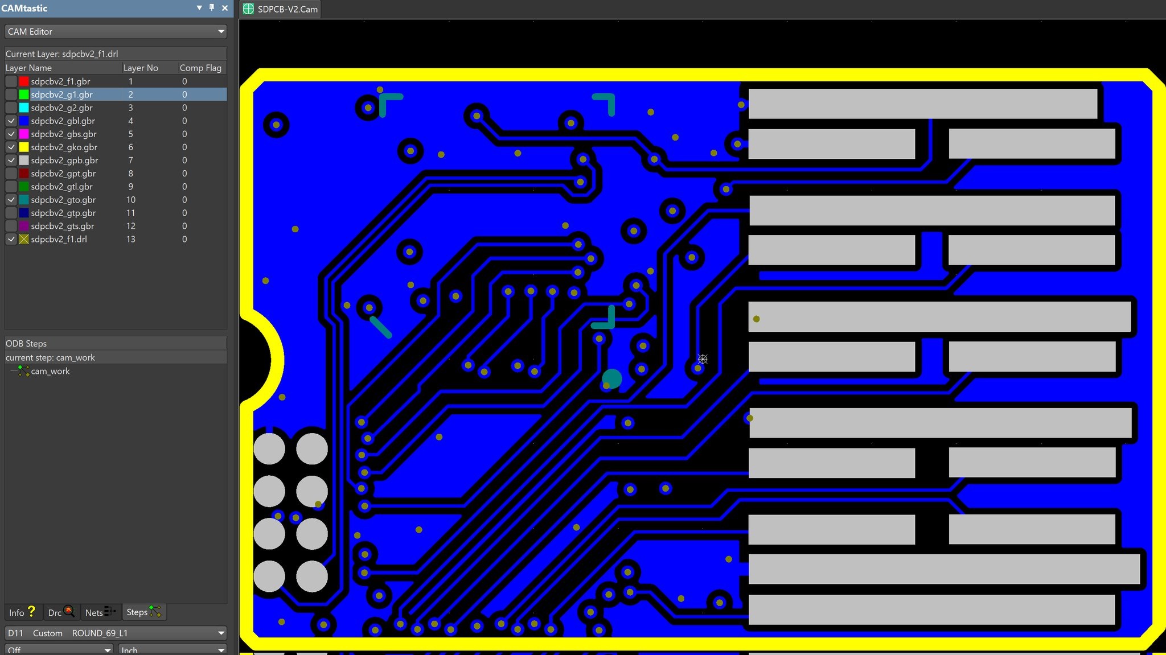Open the CAM Editor dropdown
Viewport: 1166px width, 655px height.
click(221, 32)
